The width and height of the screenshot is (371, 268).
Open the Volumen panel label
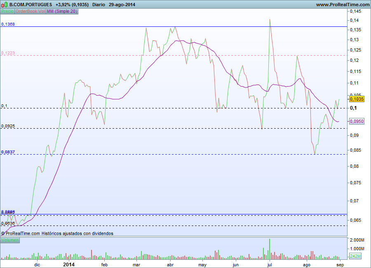pyautogui.click(x=10, y=240)
